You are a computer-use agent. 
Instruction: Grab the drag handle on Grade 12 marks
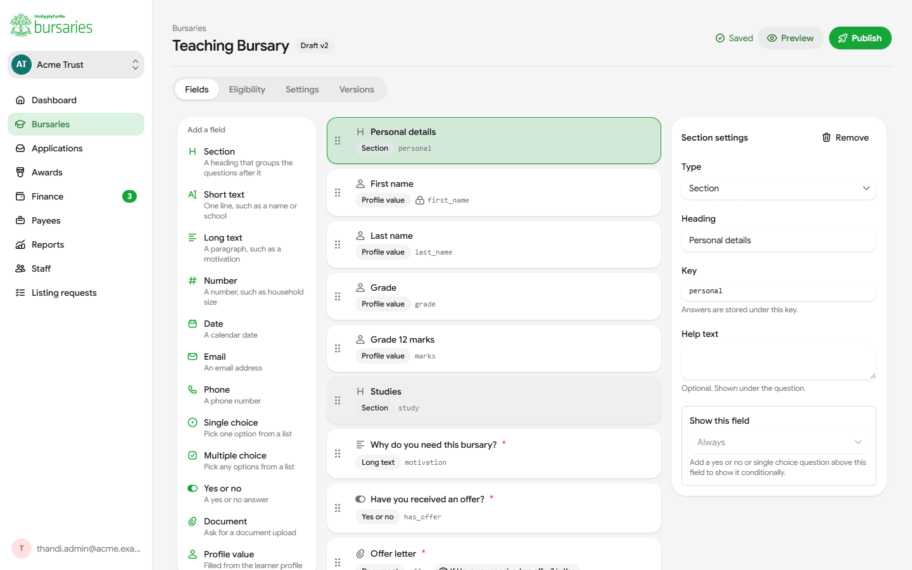pyautogui.click(x=338, y=348)
